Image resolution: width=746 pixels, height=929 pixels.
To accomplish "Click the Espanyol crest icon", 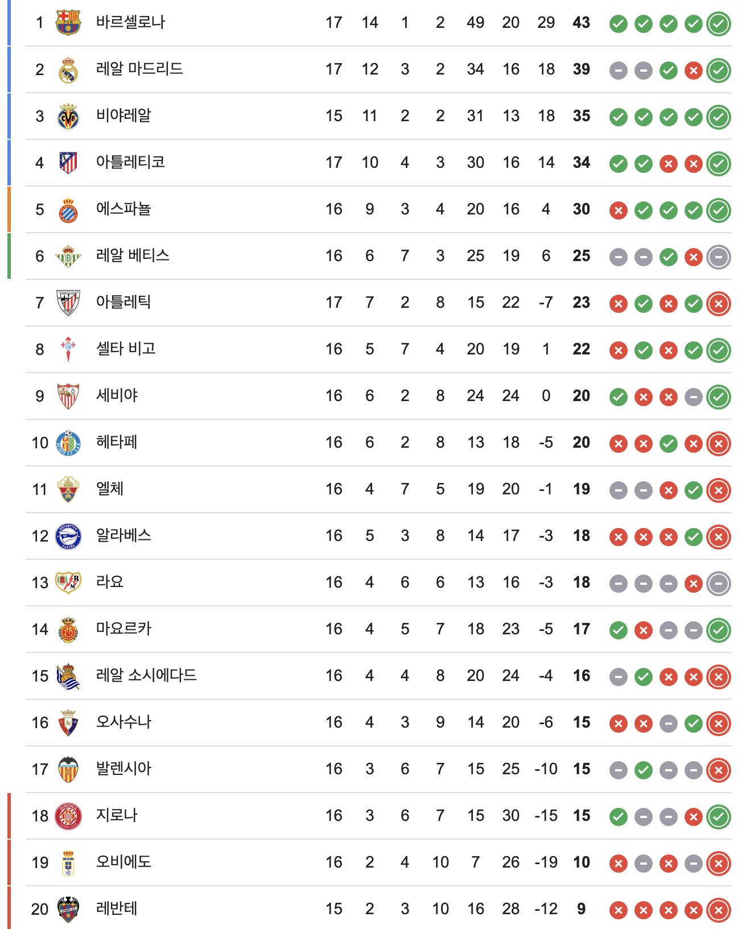I will point(68,210).
